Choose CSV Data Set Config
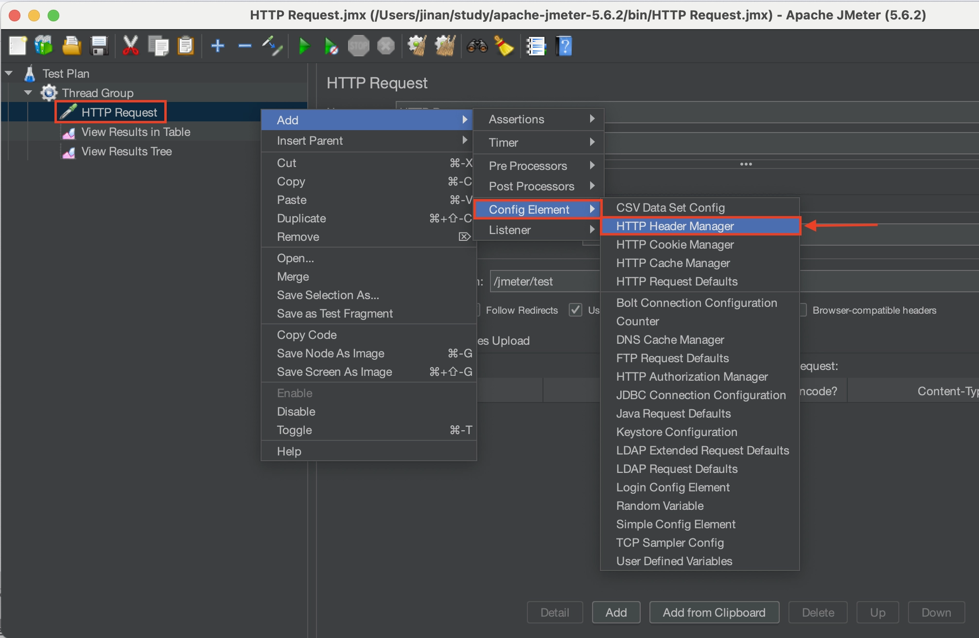This screenshot has width=979, height=638. point(670,207)
